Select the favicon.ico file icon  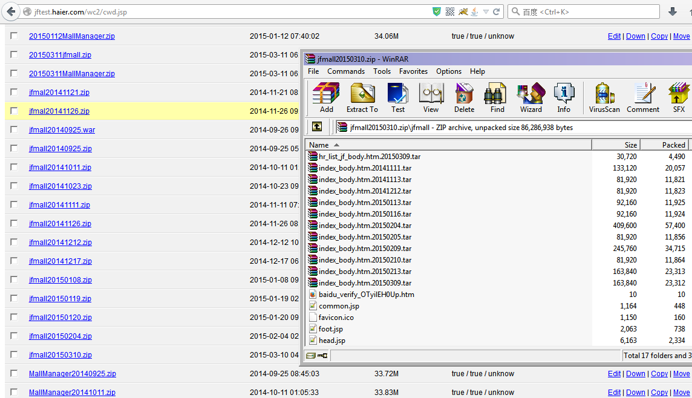(x=313, y=318)
